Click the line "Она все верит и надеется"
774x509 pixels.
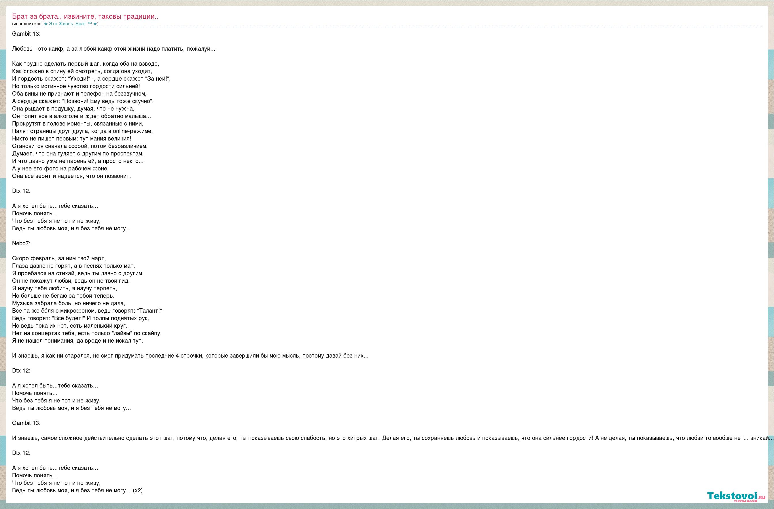[71, 176]
